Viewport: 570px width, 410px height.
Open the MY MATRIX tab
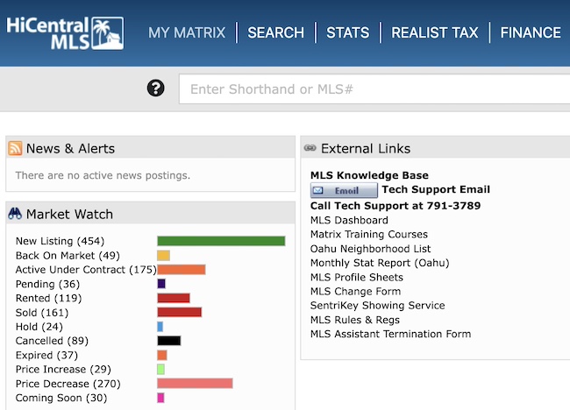pos(187,32)
